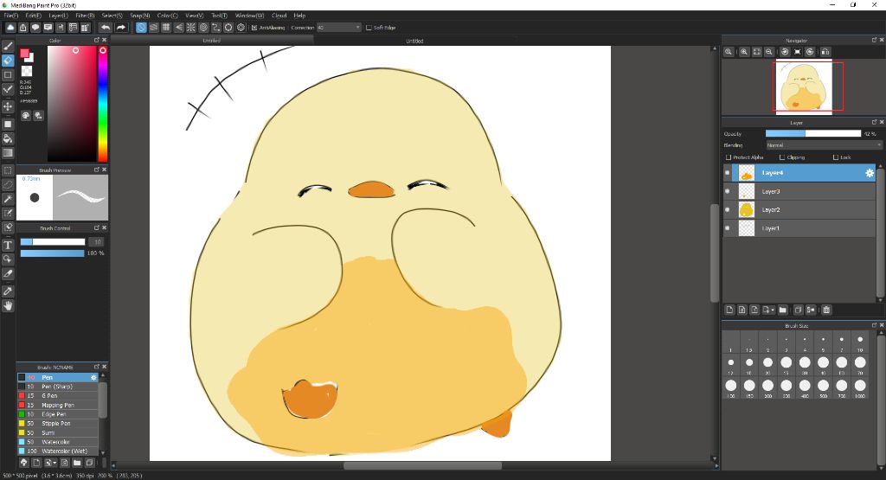Image resolution: width=886 pixels, height=480 pixels.
Task: Enable the radial snap icon
Action: pyautogui.click(x=191, y=27)
